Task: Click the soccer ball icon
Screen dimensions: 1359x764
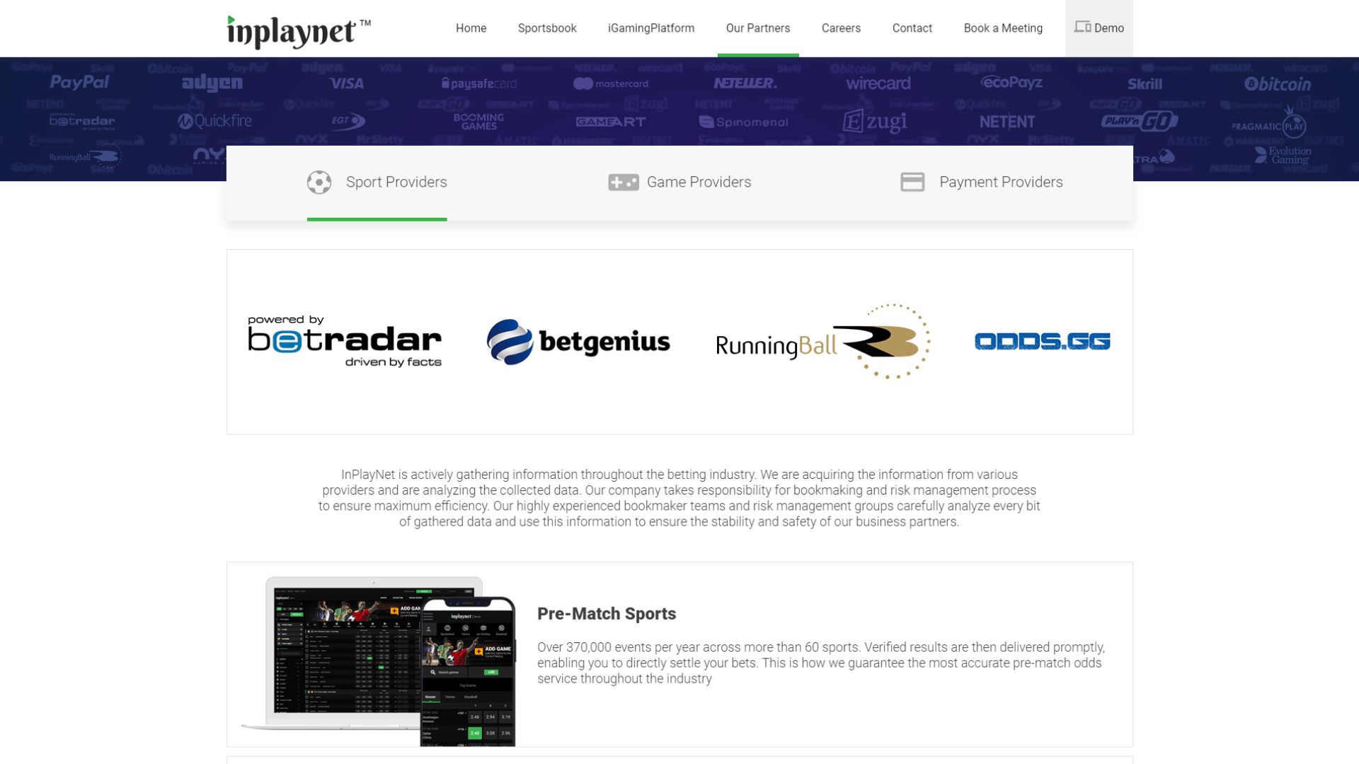Action: click(319, 183)
